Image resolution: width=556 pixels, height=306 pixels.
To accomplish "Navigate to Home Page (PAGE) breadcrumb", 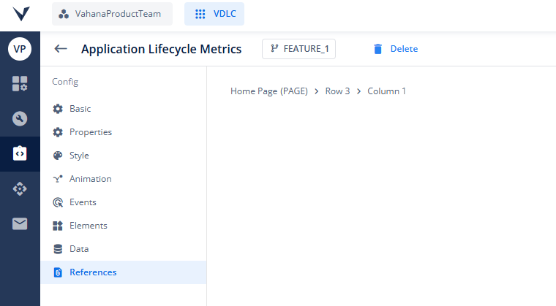I will pos(269,91).
